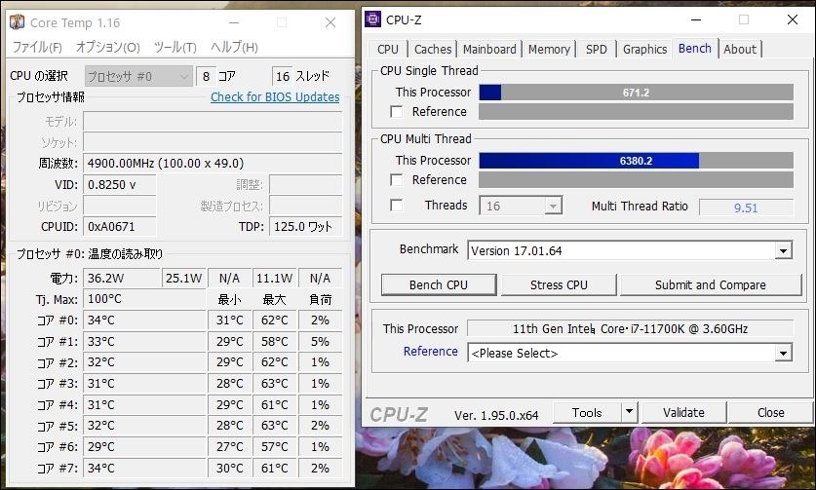Image resolution: width=816 pixels, height=490 pixels.
Task: Minimize the Core Temp window
Action: 234,22
